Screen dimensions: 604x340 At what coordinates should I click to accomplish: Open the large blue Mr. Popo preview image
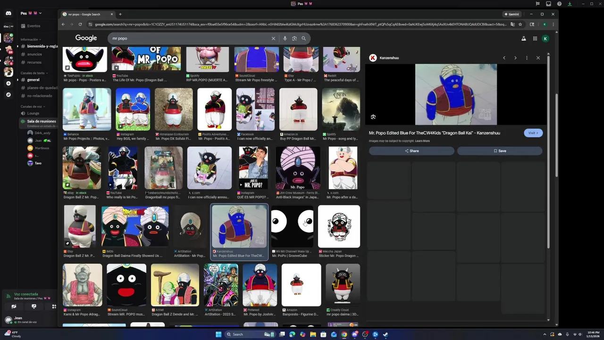(x=456, y=94)
